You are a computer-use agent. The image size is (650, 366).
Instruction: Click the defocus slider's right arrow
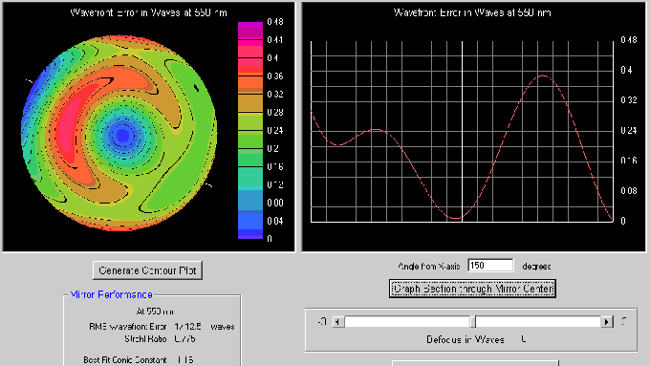point(607,322)
